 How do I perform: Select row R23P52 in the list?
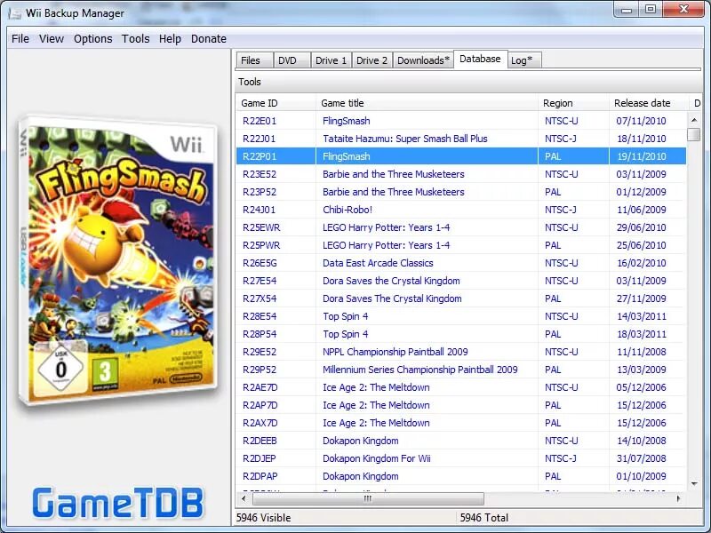[460, 192]
